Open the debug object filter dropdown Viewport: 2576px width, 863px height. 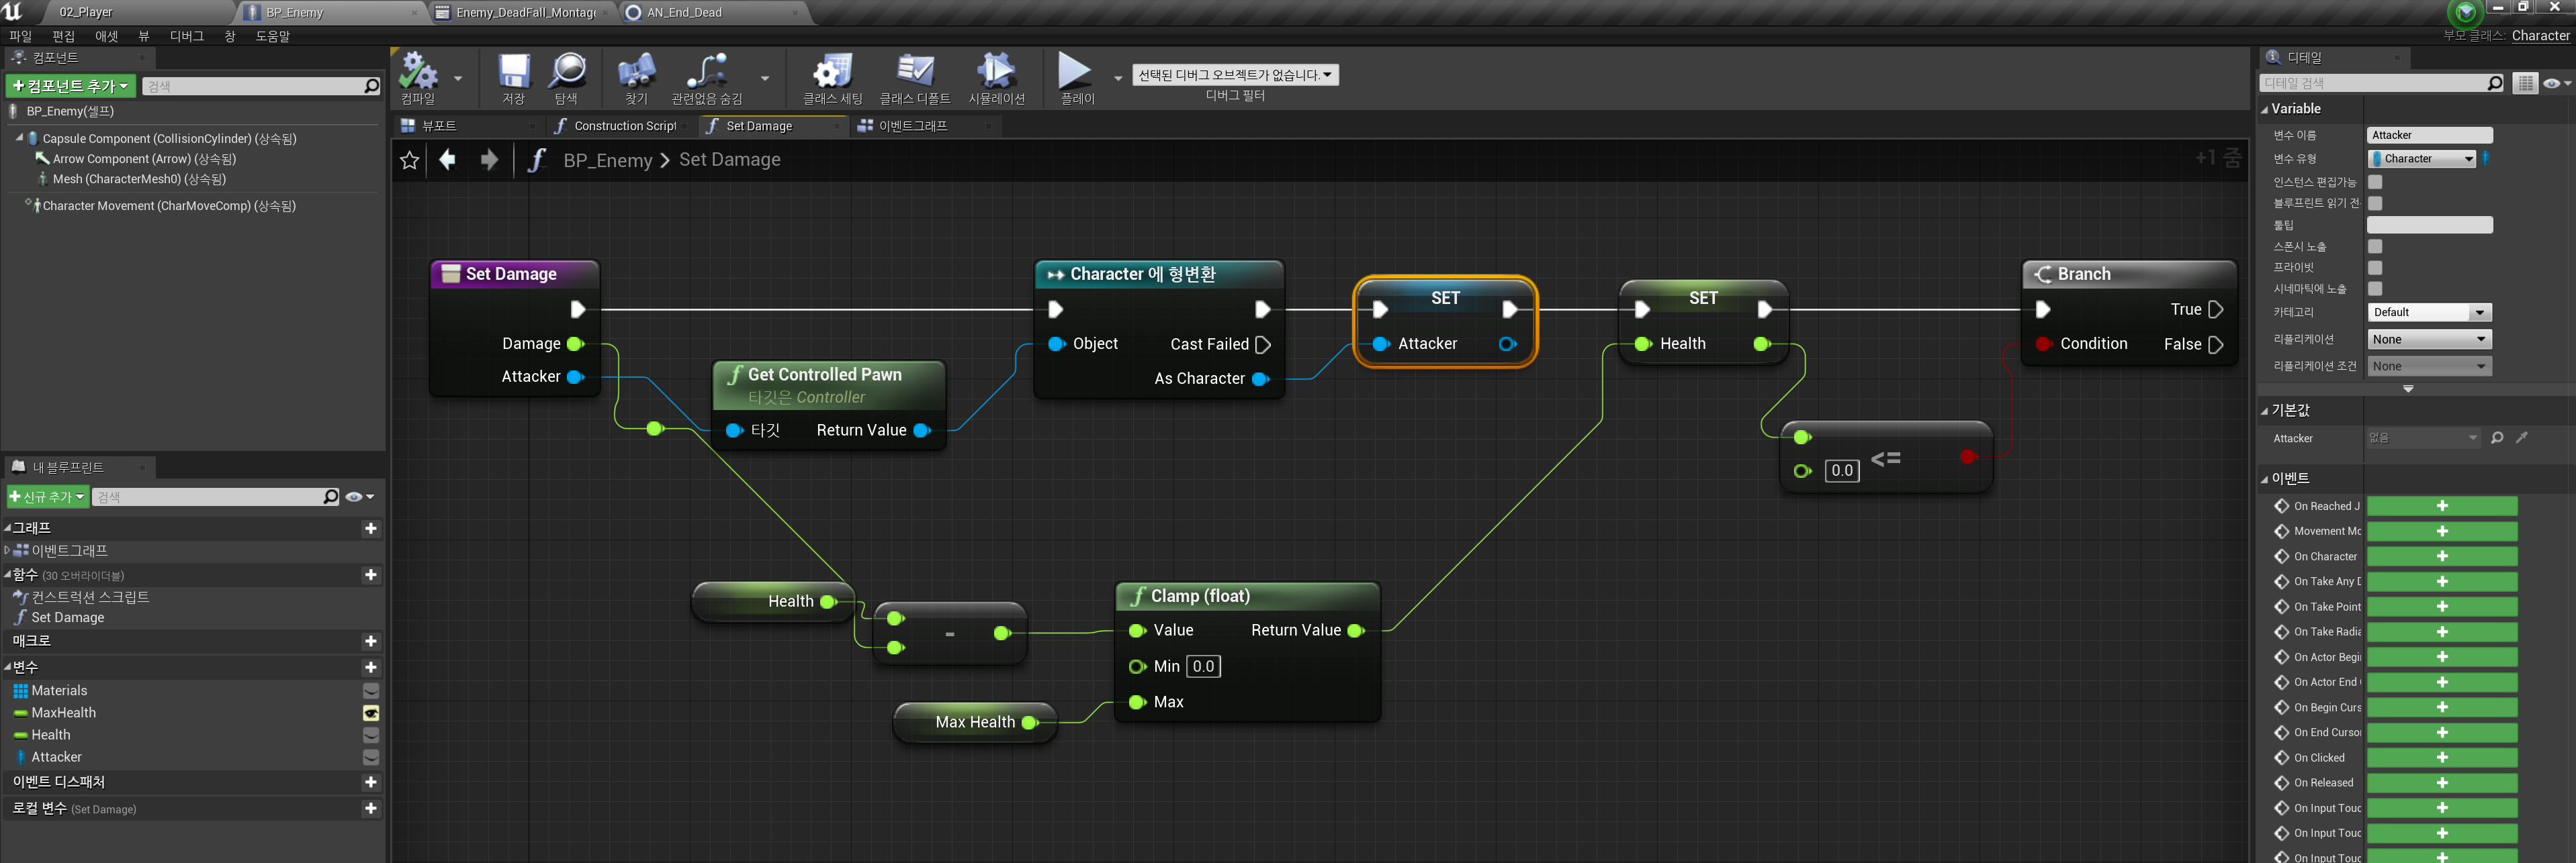(x=1235, y=75)
